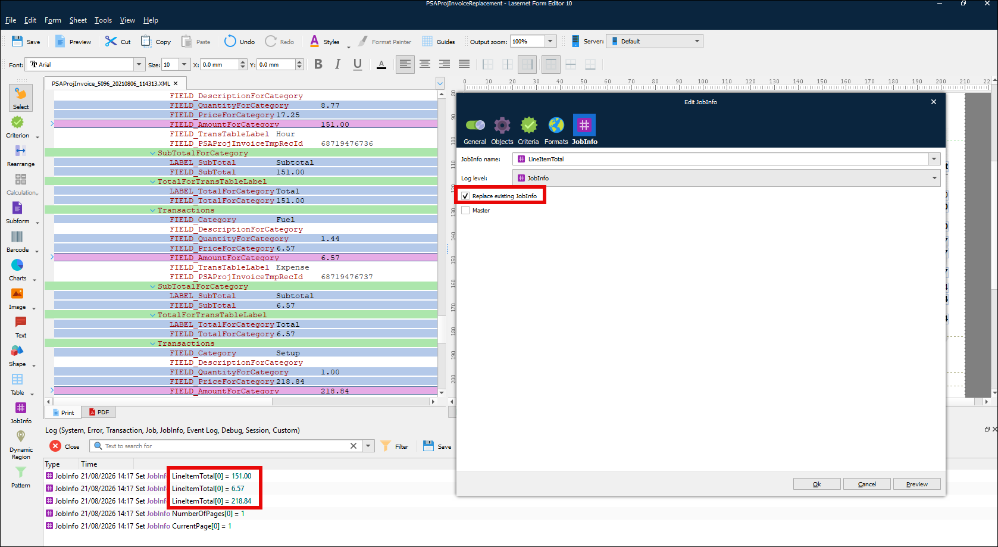Viewport: 998px width, 547px height.
Task: Close the Edit JobInfo dialog
Action: pyautogui.click(x=934, y=102)
